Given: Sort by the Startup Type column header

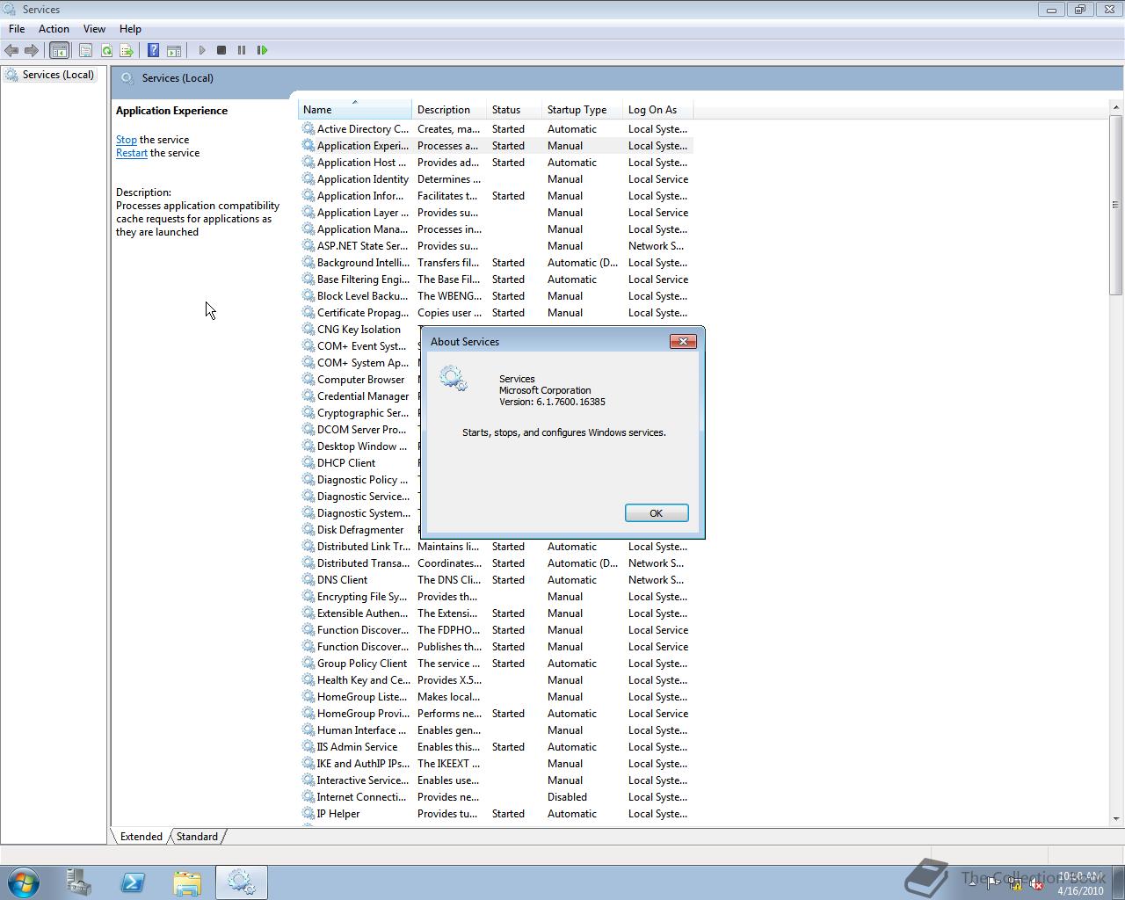Looking at the screenshot, I should tap(582, 110).
